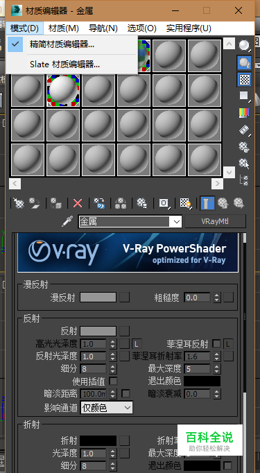Click the black 折射 color swatch
The width and height of the screenshot is (260, 473).
point(98,440)
